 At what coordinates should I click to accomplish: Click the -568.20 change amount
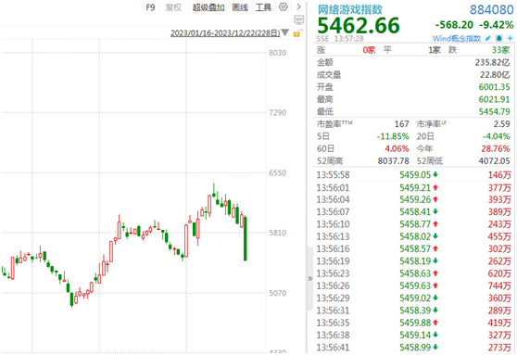coord(454,25)
